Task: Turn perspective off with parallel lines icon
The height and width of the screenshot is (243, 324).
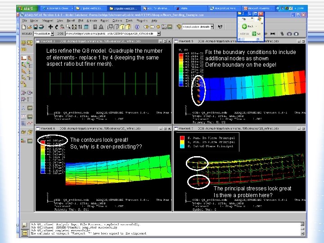Action: pyautogui.click(x=95, y=27)
